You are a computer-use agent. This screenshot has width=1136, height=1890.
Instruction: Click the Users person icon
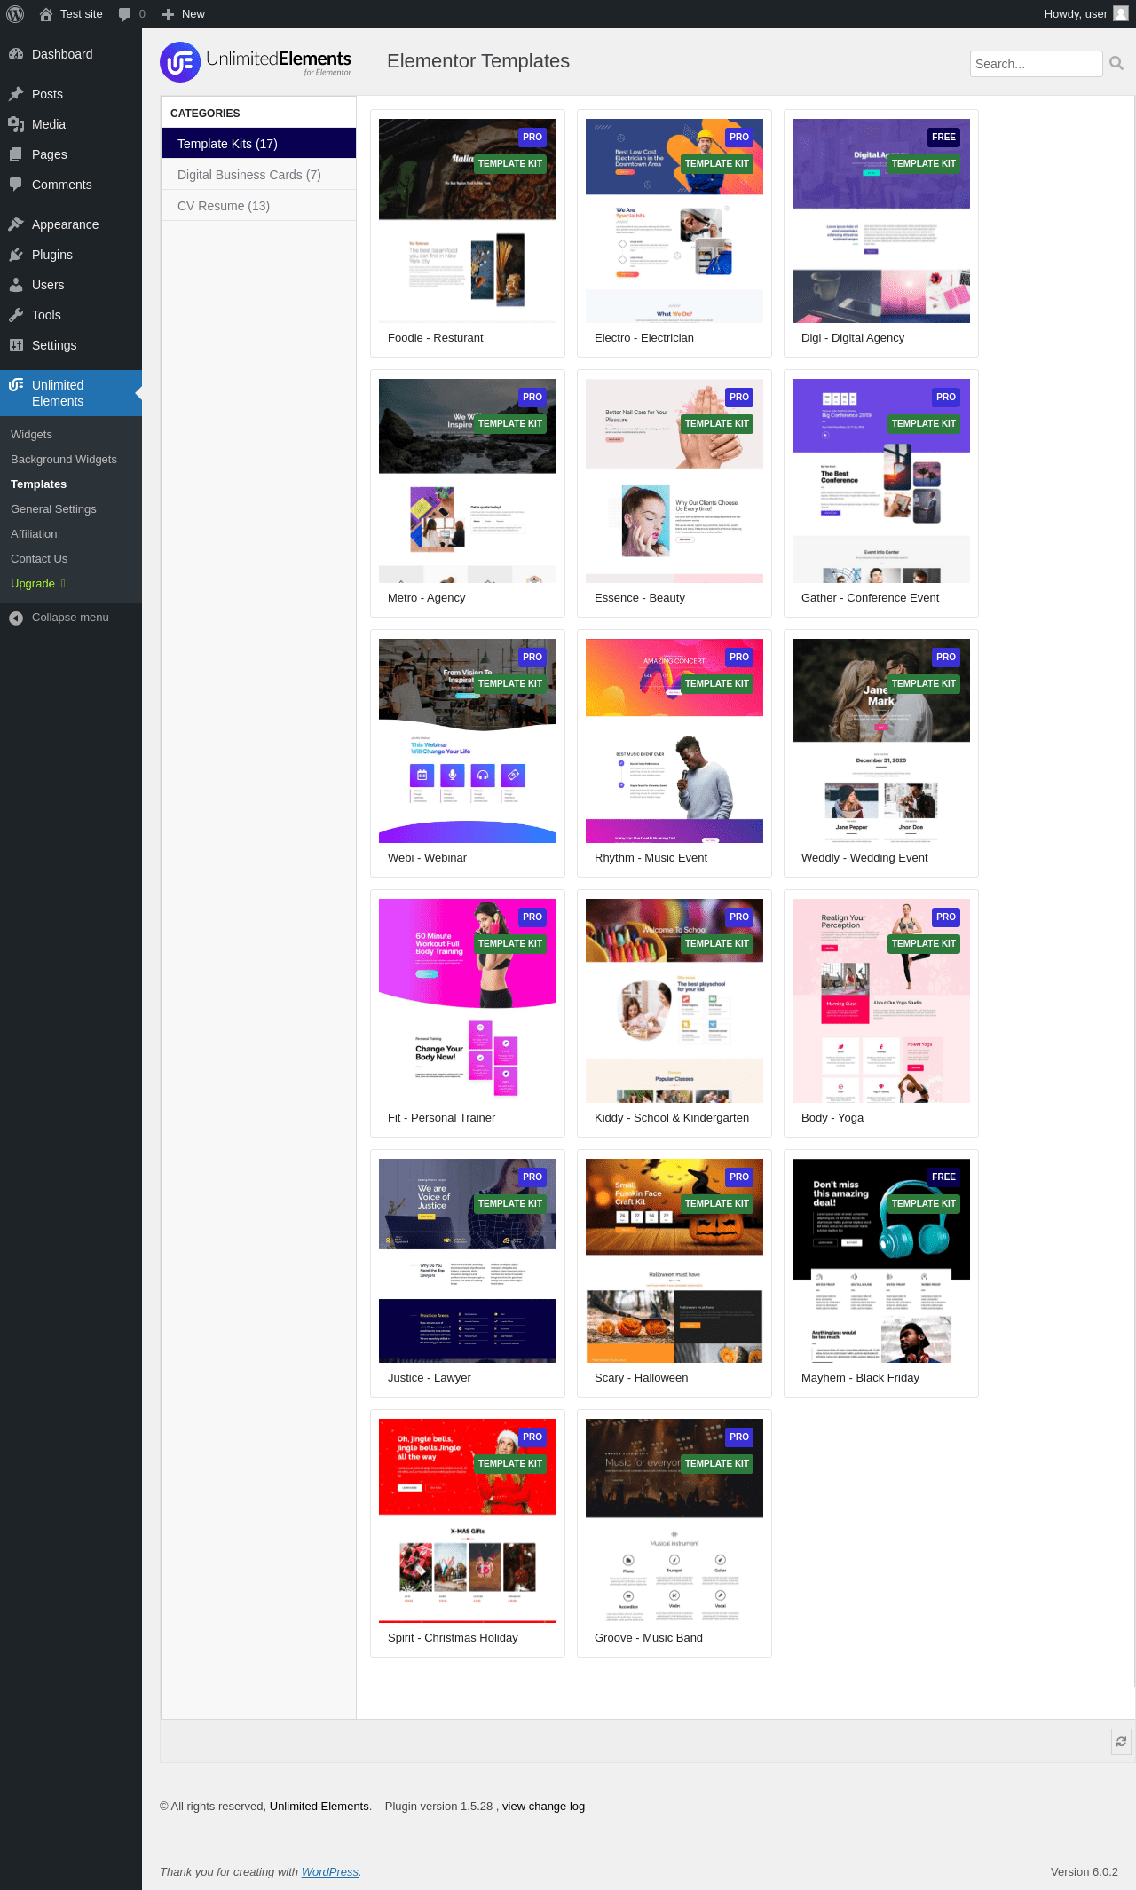[16, 285]
